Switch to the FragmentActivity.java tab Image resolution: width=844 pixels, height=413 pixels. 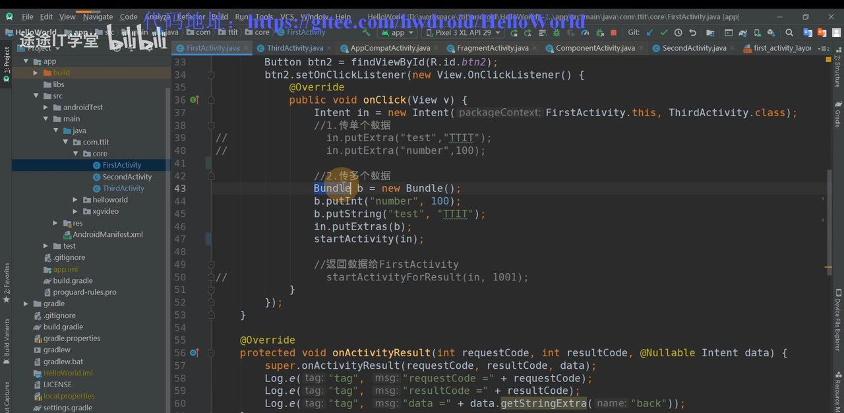point(493,48)
